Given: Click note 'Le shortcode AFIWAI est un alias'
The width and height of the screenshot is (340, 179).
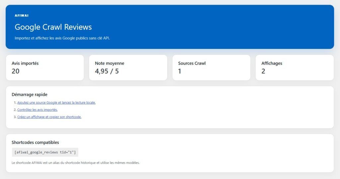Looking at the screenshot, I should (x=76, y=163).
